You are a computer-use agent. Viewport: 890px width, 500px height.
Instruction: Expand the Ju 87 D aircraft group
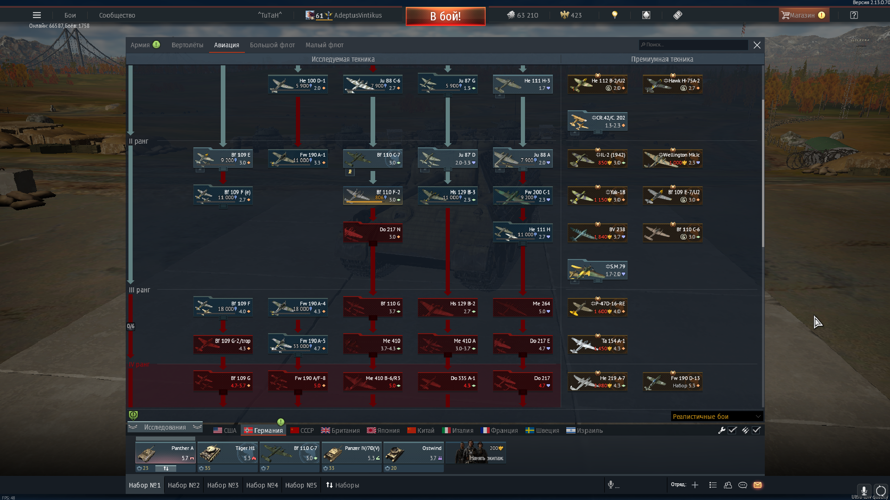pyautogui.click(x=448, y=158)
